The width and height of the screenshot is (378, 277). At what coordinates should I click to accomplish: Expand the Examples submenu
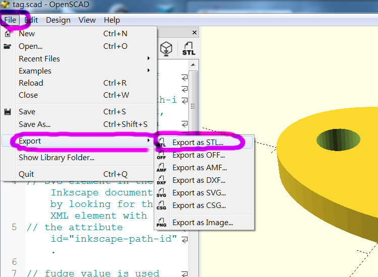coord(79,71)
